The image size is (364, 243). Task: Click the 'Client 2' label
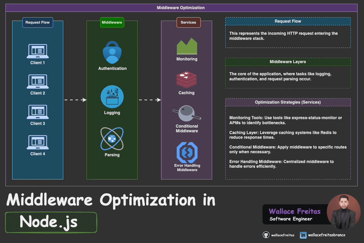(38, 93)
